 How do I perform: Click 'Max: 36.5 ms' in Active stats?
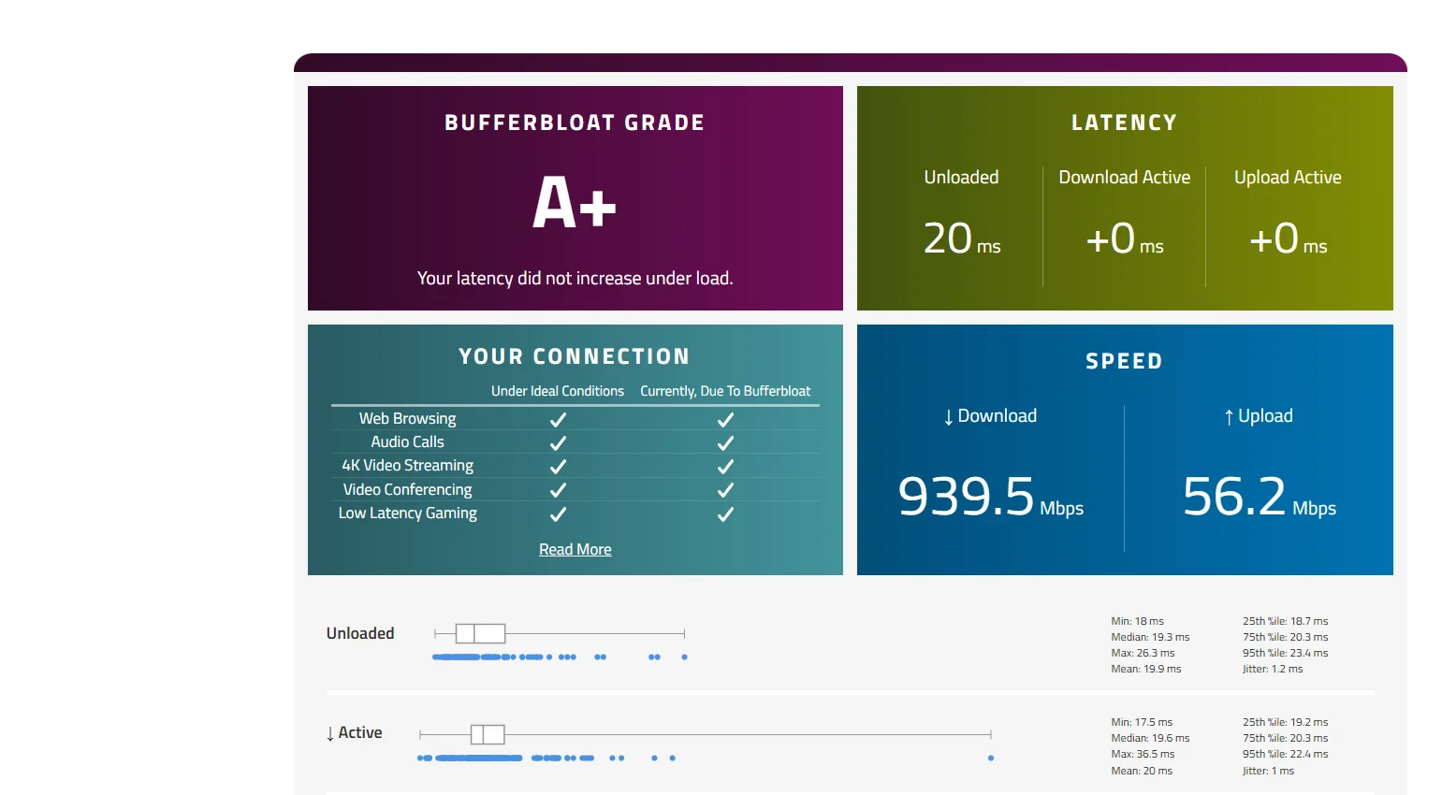coord(1143,754)
